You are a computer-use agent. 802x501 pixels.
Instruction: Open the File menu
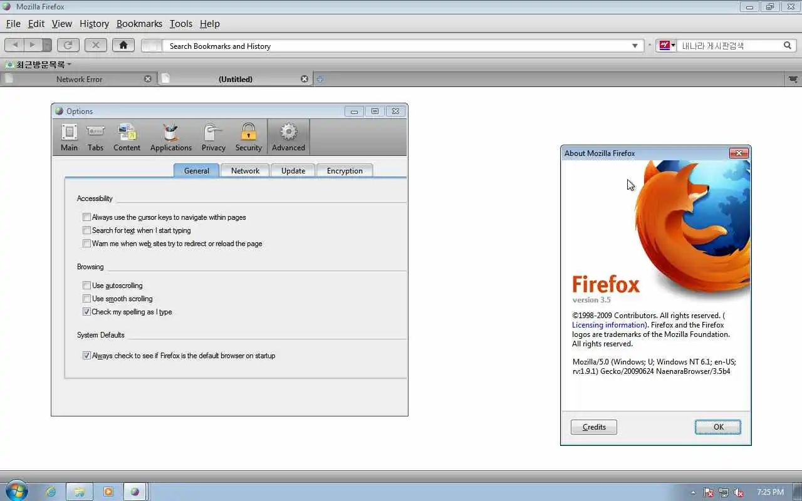coord(13,24)
